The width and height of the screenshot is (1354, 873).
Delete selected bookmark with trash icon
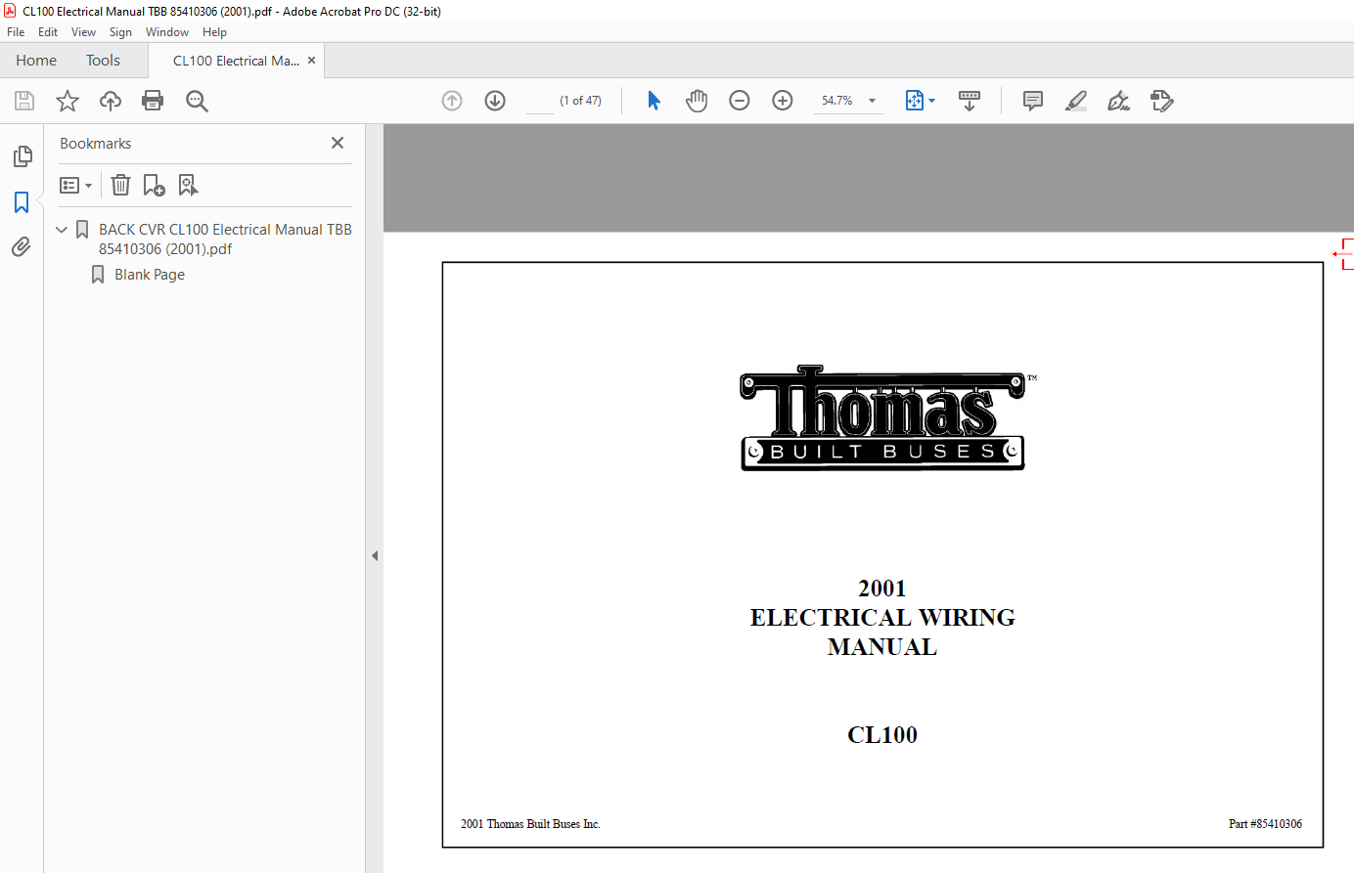(x=120, y=185)
